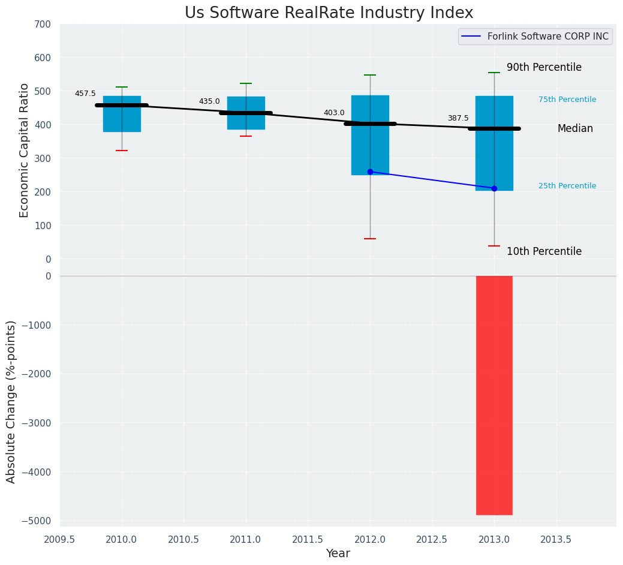Click the 403.0 median value label
623x565 pixels.
(x=334, y=113)
